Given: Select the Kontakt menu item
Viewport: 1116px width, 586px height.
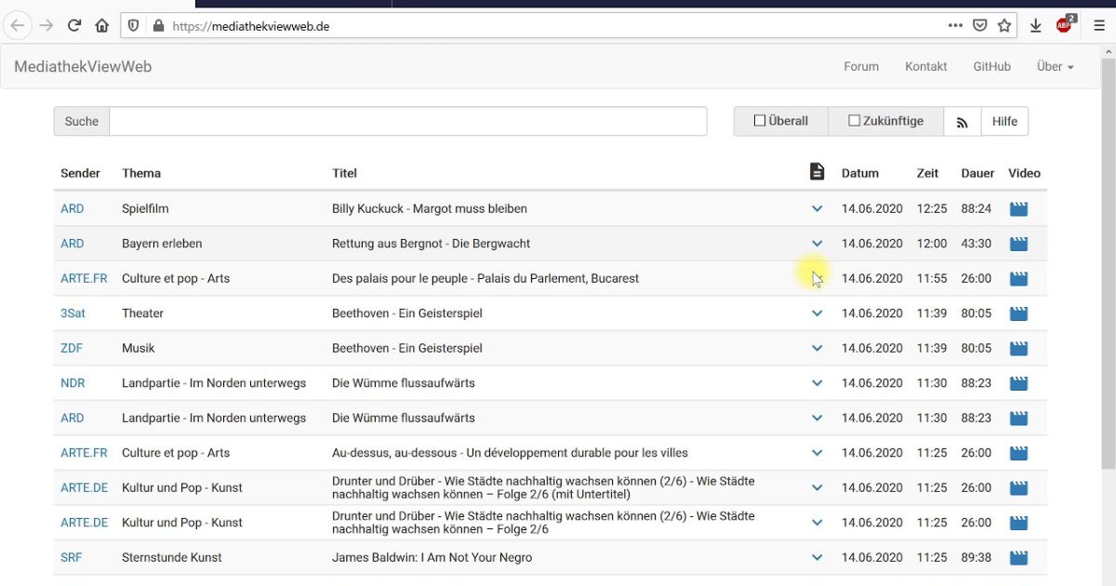Looking at the screenshot, I should coord(925,66).
